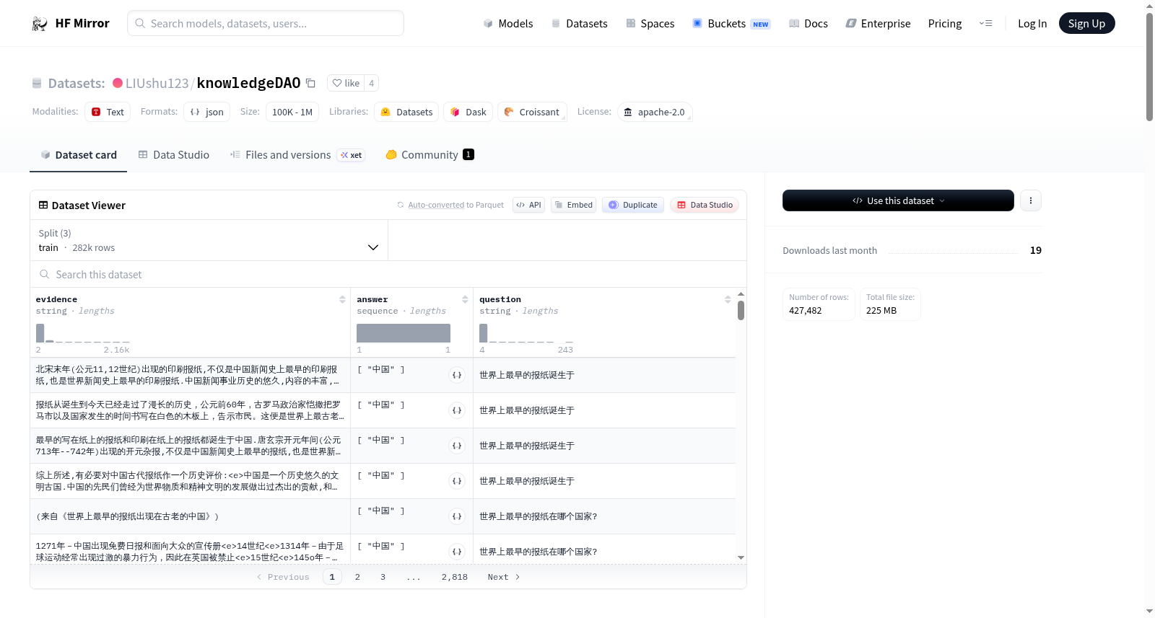Sort the question column
The height and width of the screenshot is (618, 1155).
(x=728, y=299)
